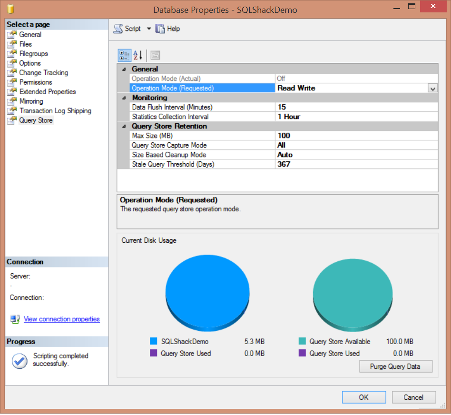Open Operation Mode (Requested) dropdown arrow
The image size is (451, 415).
click(432, 89)
